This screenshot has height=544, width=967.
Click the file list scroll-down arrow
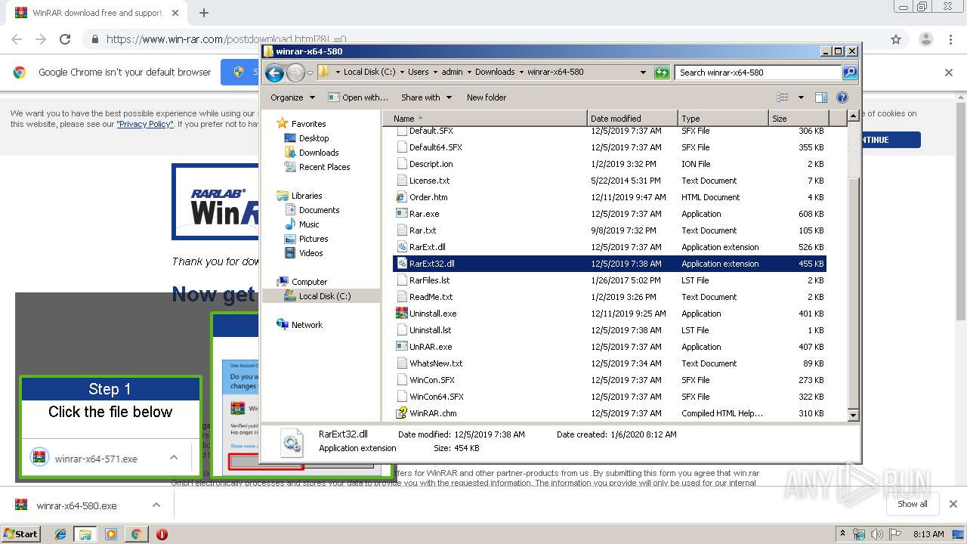click(853, 416)
